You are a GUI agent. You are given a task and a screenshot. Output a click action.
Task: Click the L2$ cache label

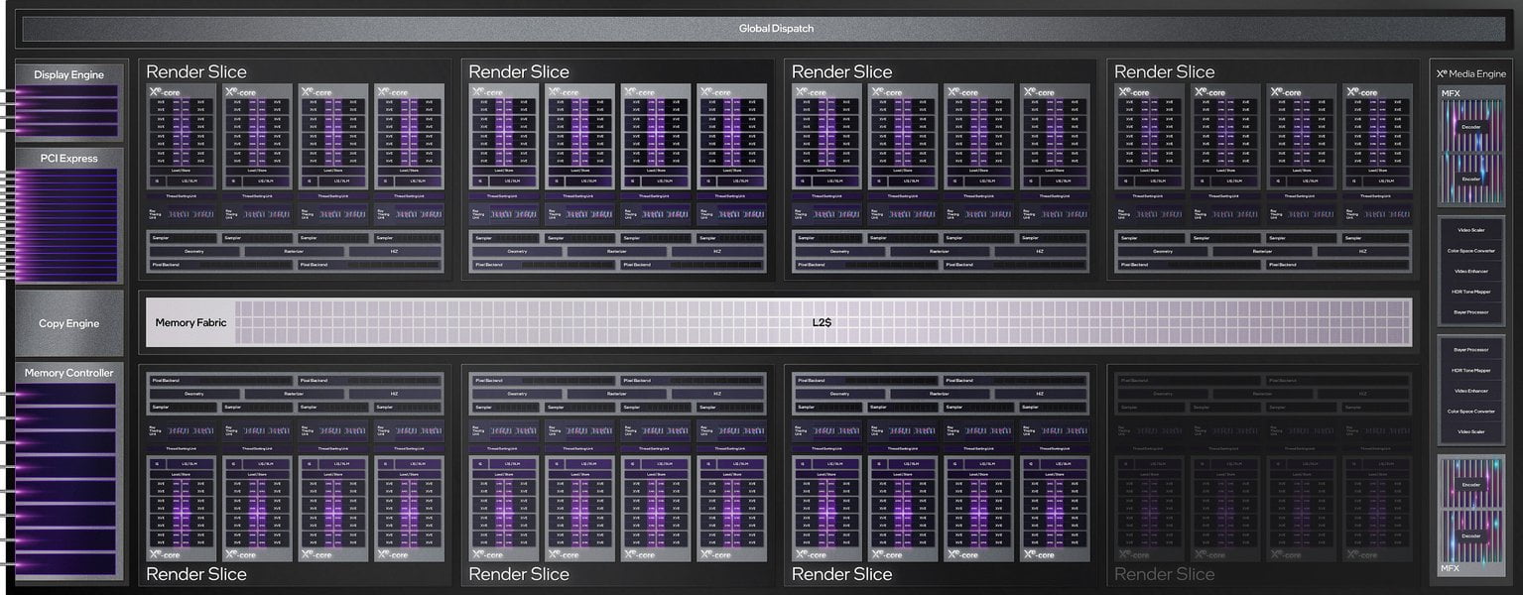pyautogui.click(x=822, y=323)
